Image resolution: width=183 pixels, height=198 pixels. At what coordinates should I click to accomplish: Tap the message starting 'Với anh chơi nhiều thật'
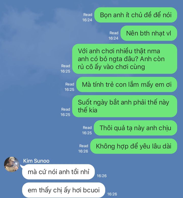pyautogui.click(x=125, y=59)
